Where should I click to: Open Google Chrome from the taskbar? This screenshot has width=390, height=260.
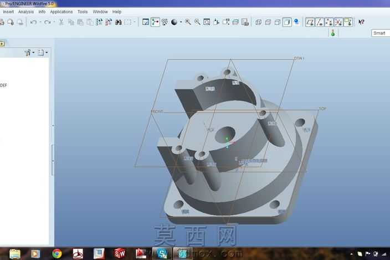tap(57, 254)
